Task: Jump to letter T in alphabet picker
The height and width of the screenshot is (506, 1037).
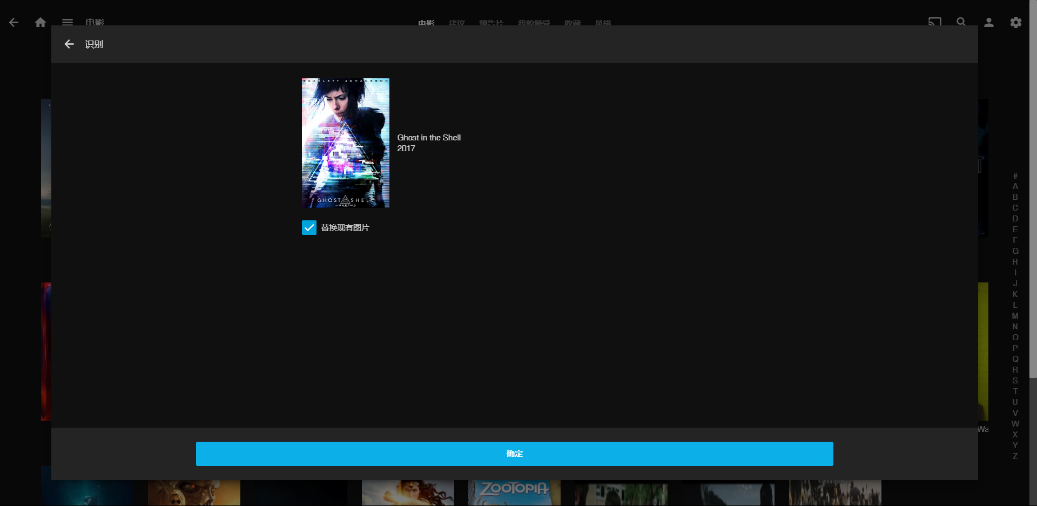Action: [1015, 392]
